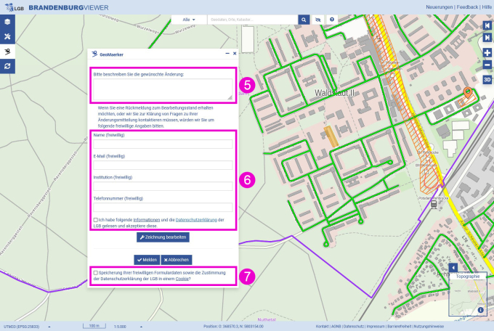Click the change description text area

pos(163,89)
